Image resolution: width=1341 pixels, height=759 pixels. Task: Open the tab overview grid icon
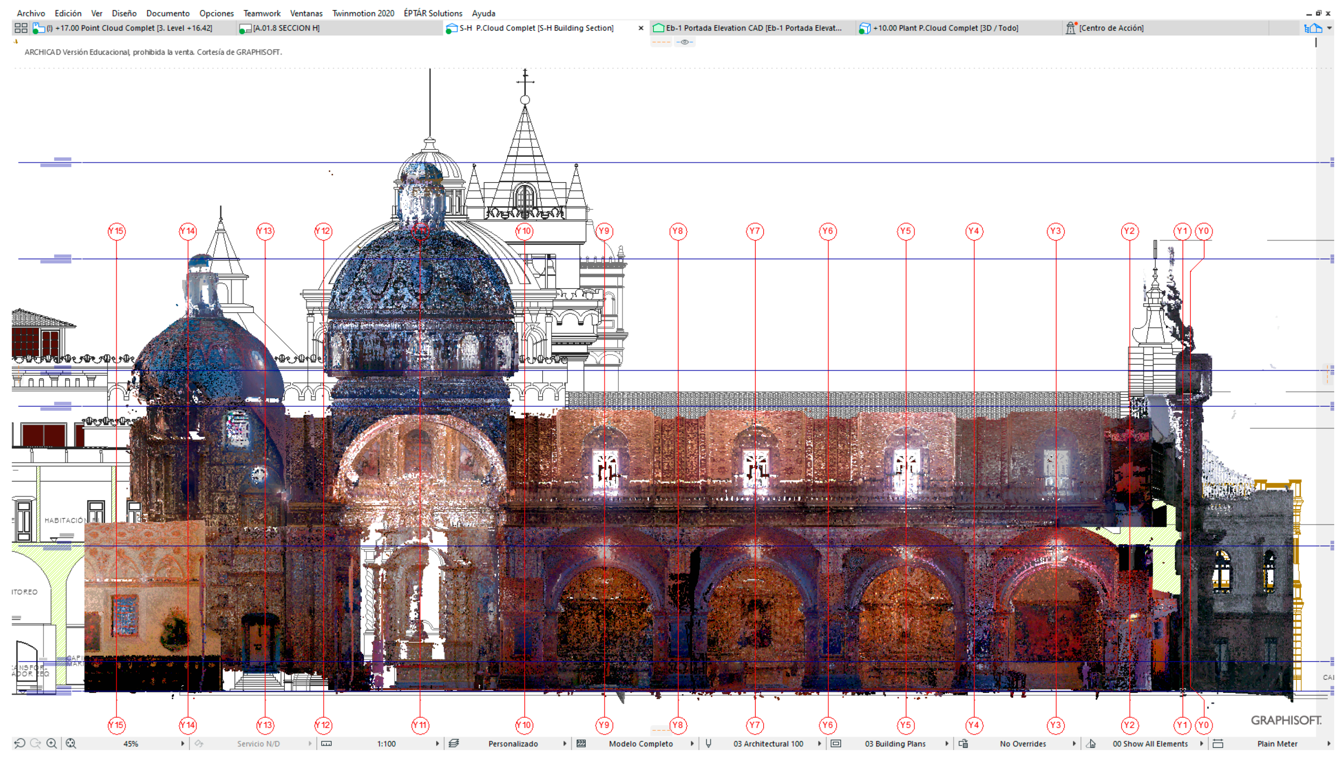click(x=21, y=28)
